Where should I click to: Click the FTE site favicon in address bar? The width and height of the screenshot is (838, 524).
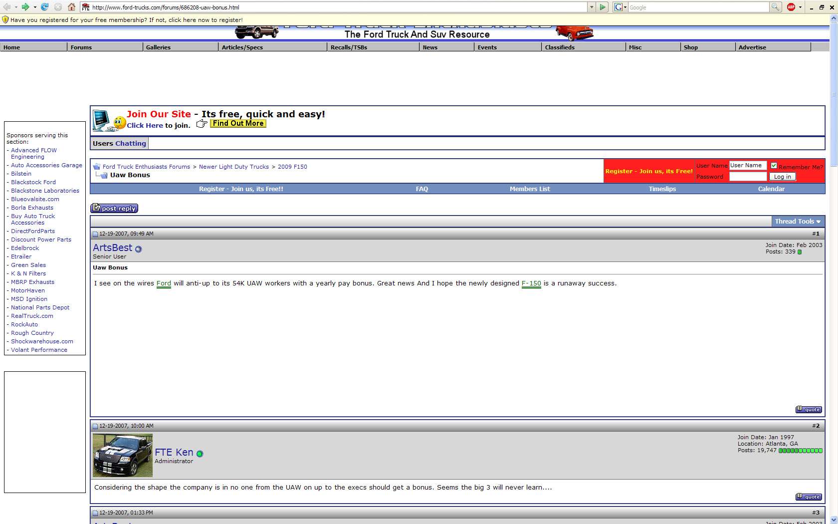(x=86, y=7)
